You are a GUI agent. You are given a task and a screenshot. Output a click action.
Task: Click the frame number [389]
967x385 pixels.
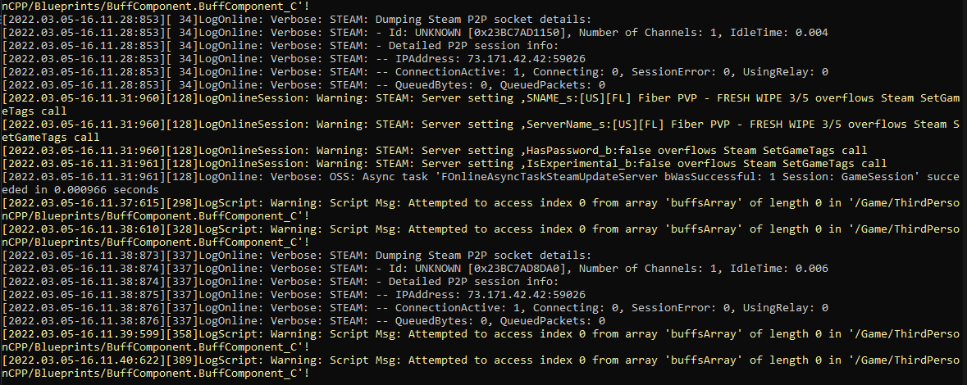pos(183,360)
